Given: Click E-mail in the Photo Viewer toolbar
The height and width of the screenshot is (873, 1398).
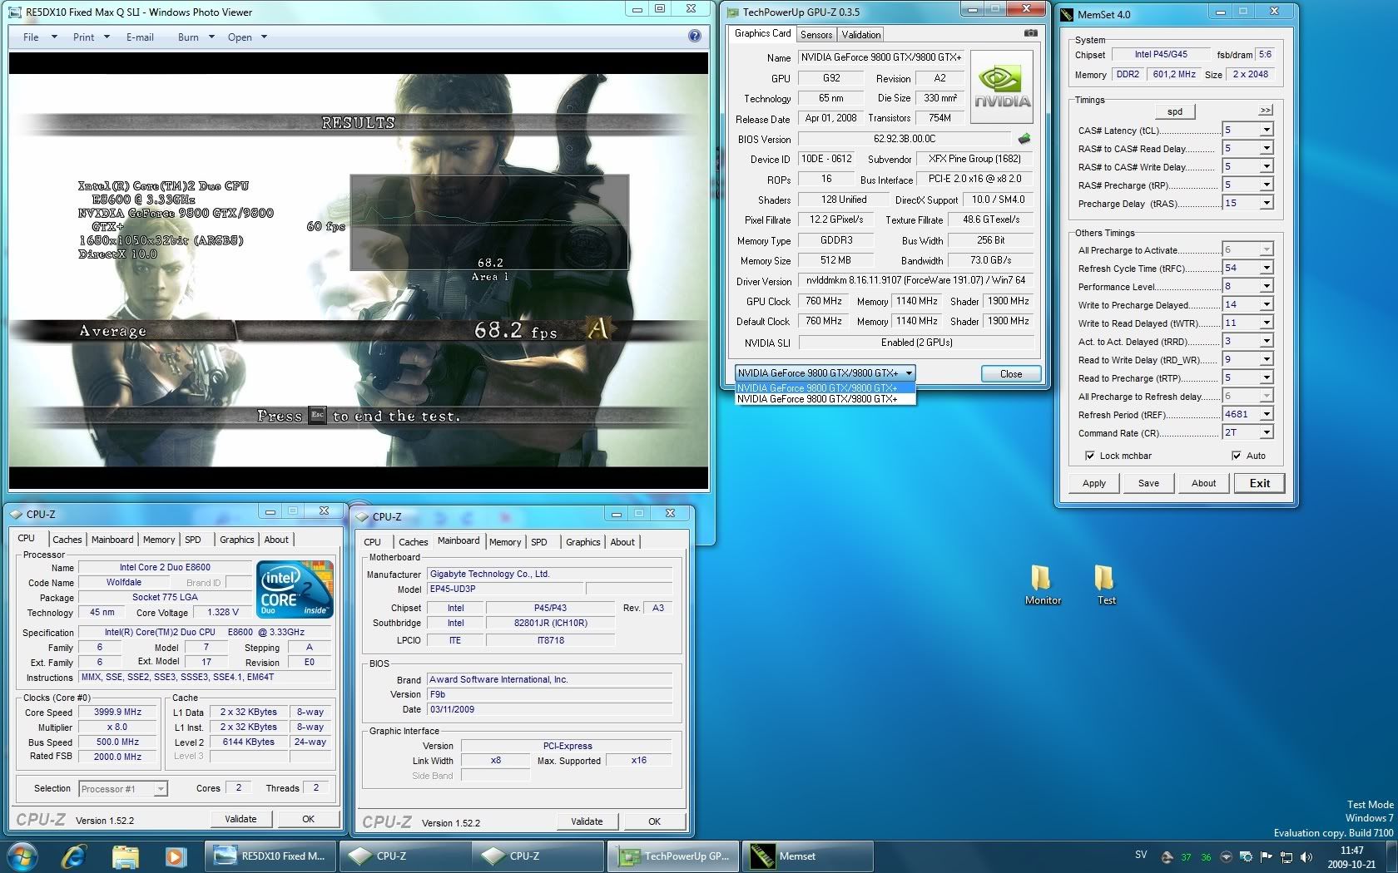Looking at the screenshot, I should pos(140,37).
